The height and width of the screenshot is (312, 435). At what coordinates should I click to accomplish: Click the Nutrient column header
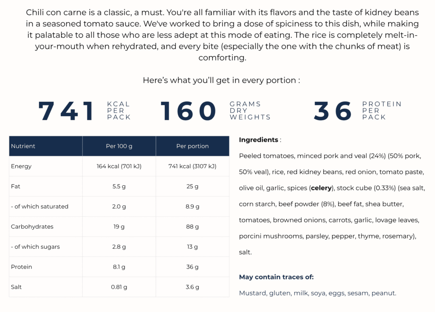pos(23,146)
